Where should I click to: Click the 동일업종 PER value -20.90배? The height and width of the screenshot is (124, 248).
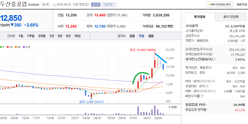239,105
